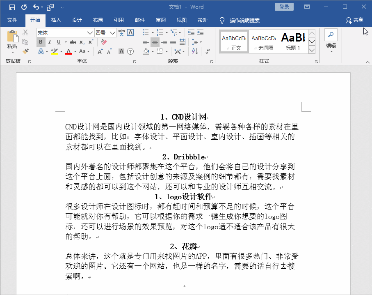
Task: Select the 标题 1 style
Action: pyautogui.click(x=293, y=41)
